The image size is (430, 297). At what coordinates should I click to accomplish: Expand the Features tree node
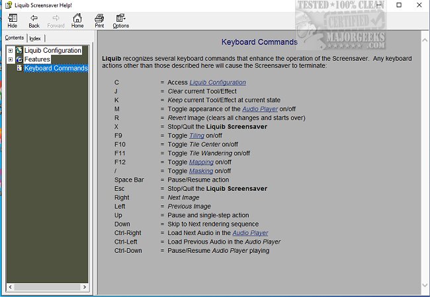coord(11,59)
